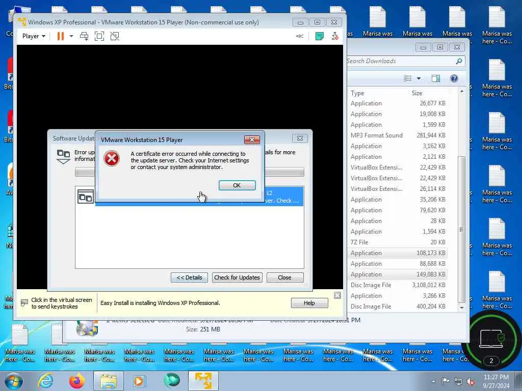522x391 pixels.
Task: Select the Application 26,677 KB row
Action: coord(398,103)
